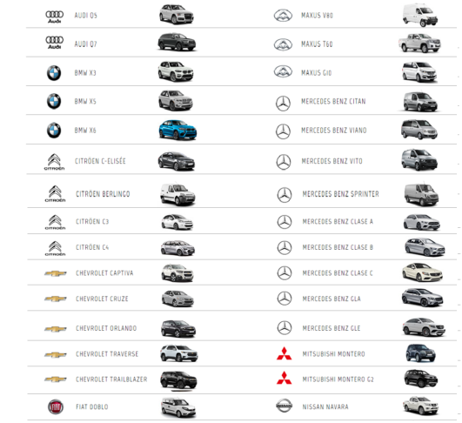Click the Chevrolet bowtie logo beside Chevrolet Captiva
This screenshot has height=423, width=462.
click(x=56, y=273)
